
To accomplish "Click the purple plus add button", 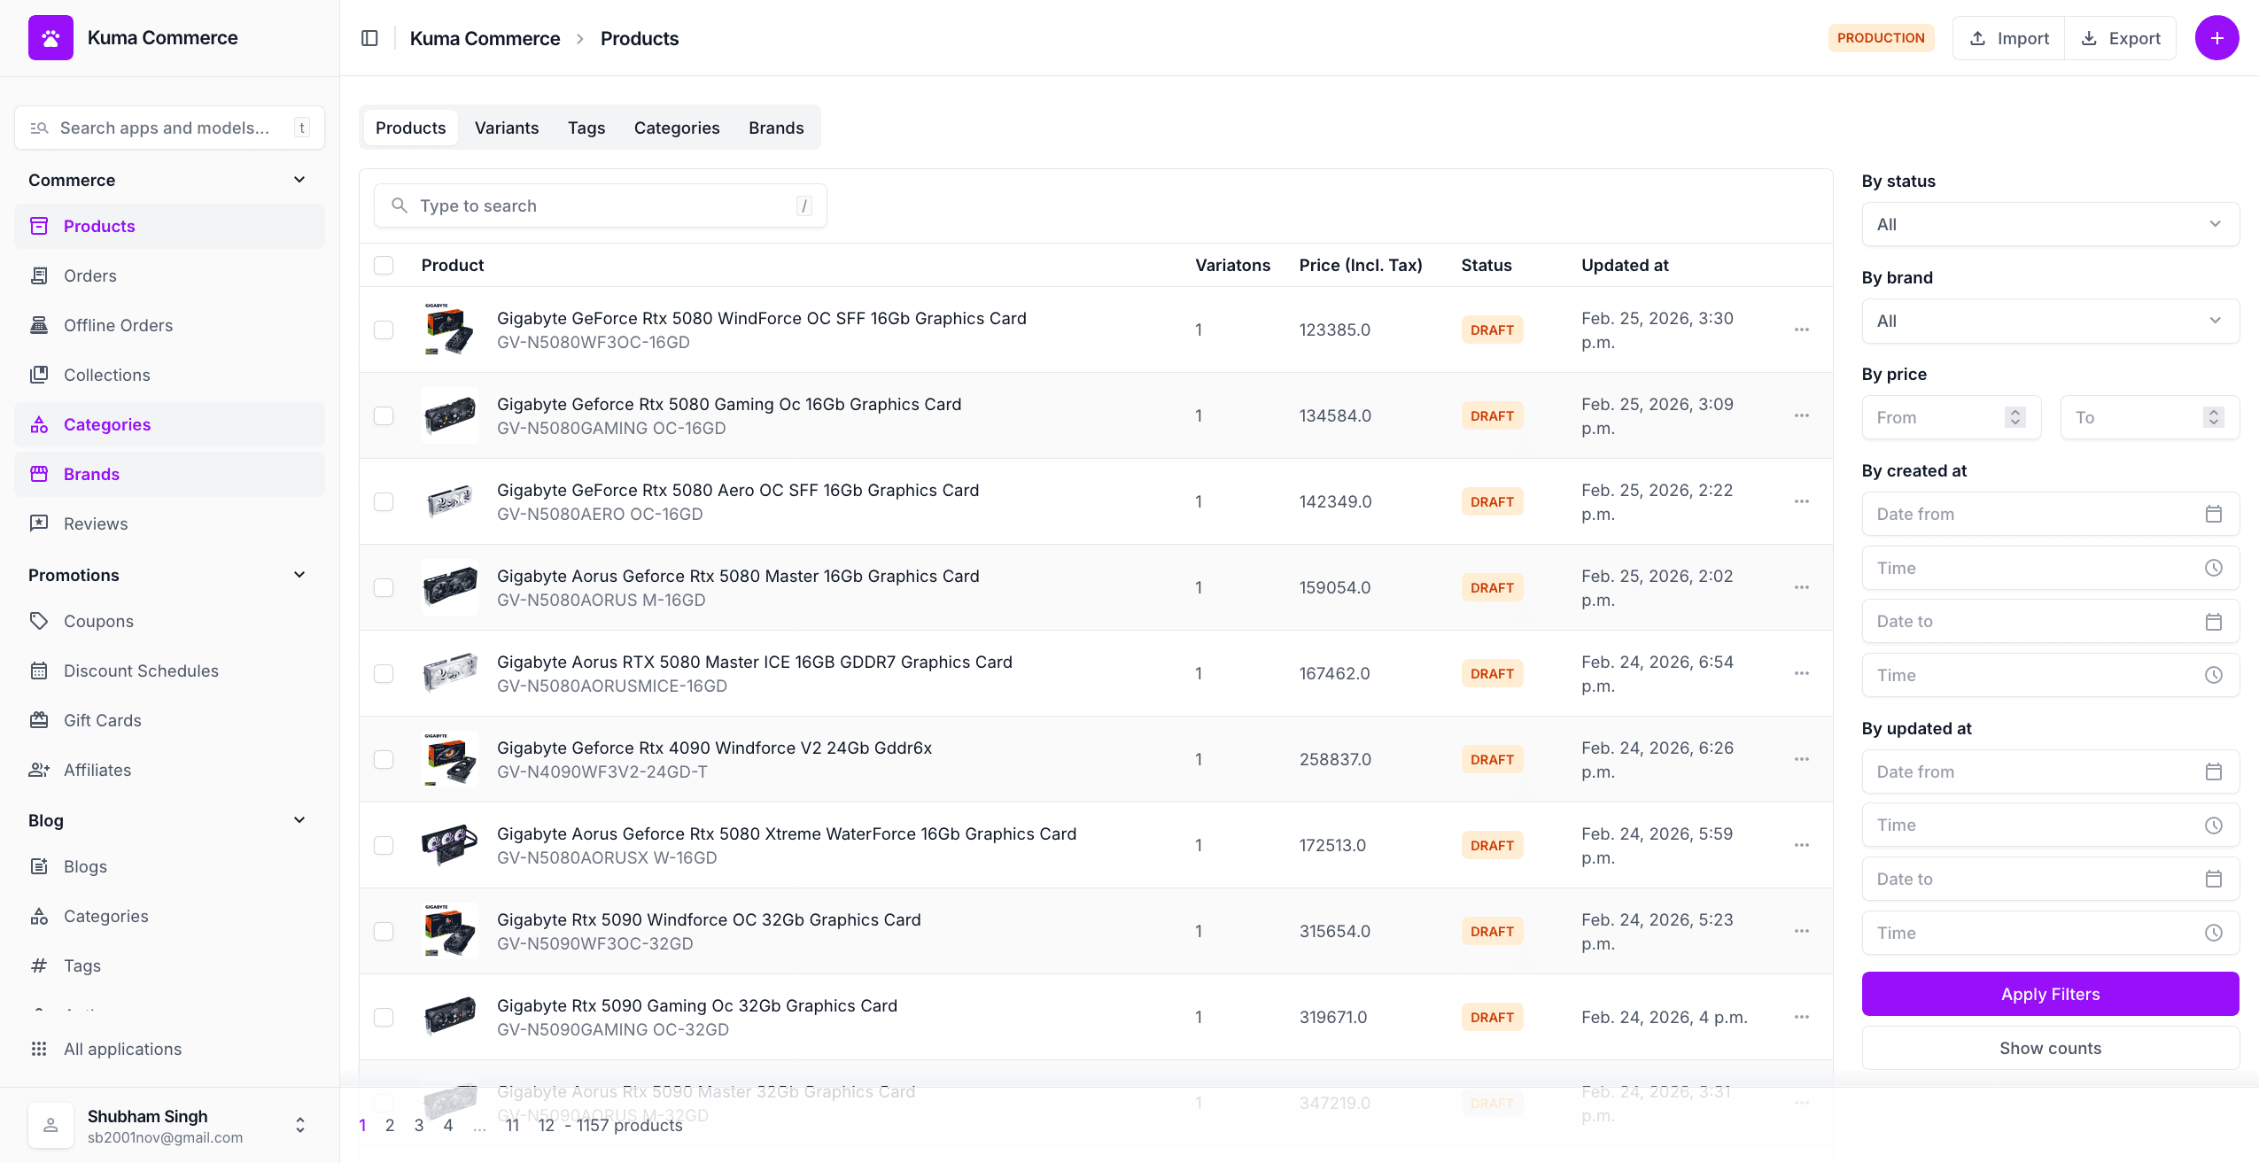I will pos(2216,38).
